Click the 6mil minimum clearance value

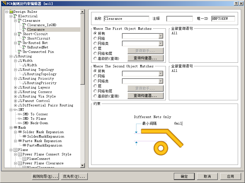pos(178,123)
